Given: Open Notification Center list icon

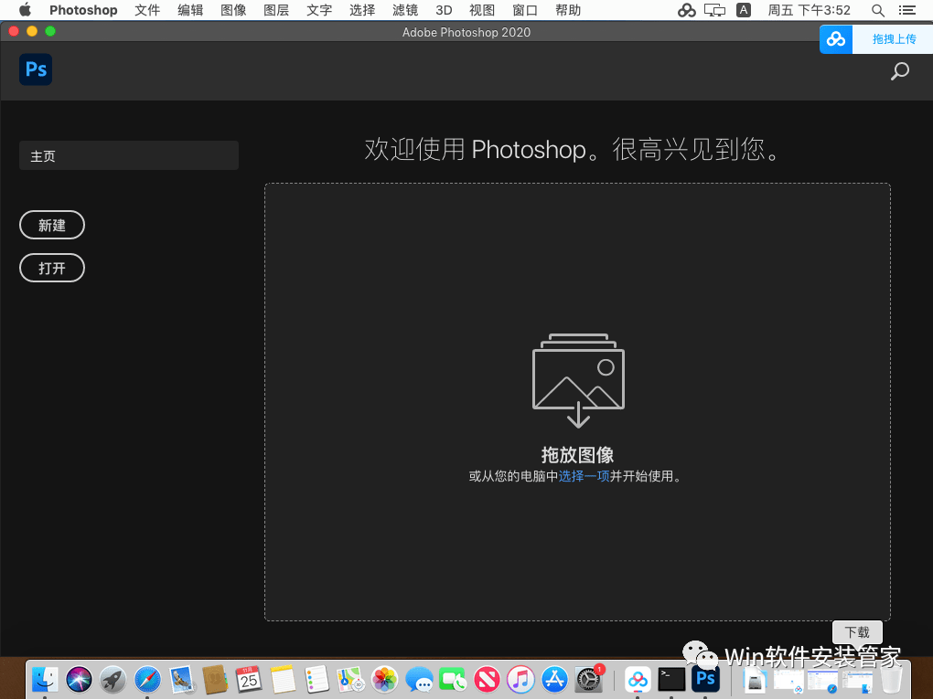Looking at the screenshot, I should coord(907,10).
